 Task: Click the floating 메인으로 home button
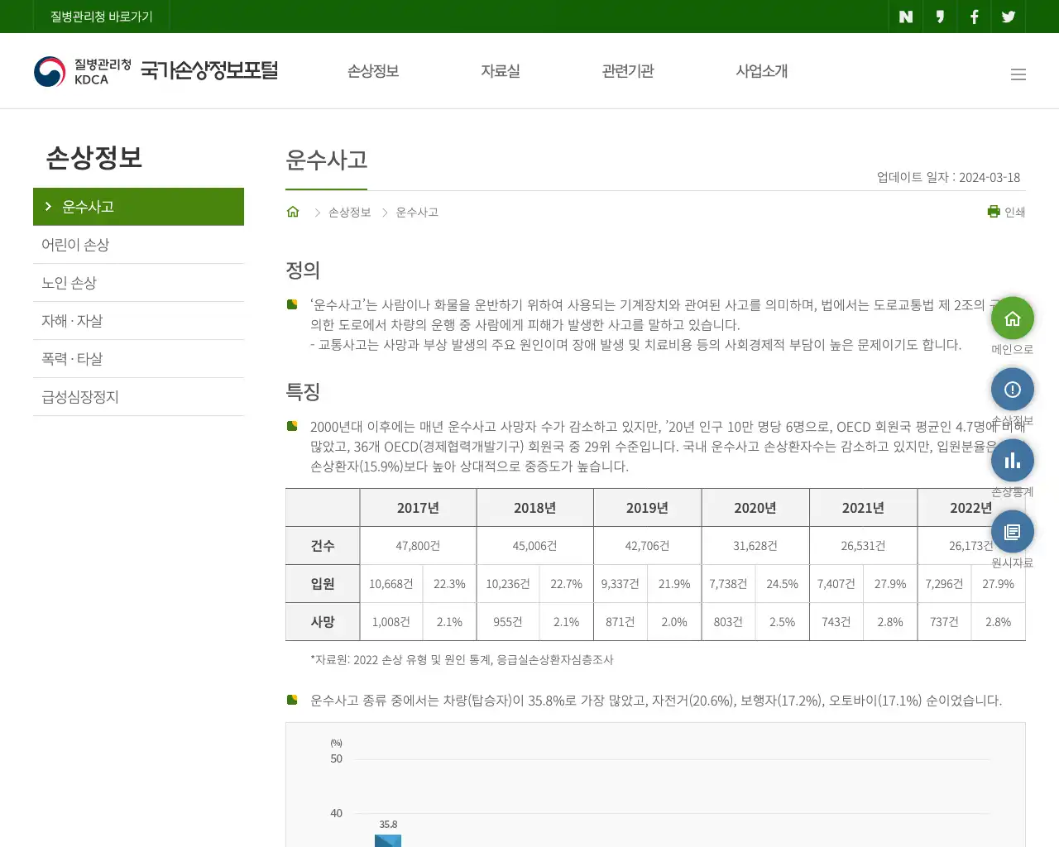(x=1013, y=318)
